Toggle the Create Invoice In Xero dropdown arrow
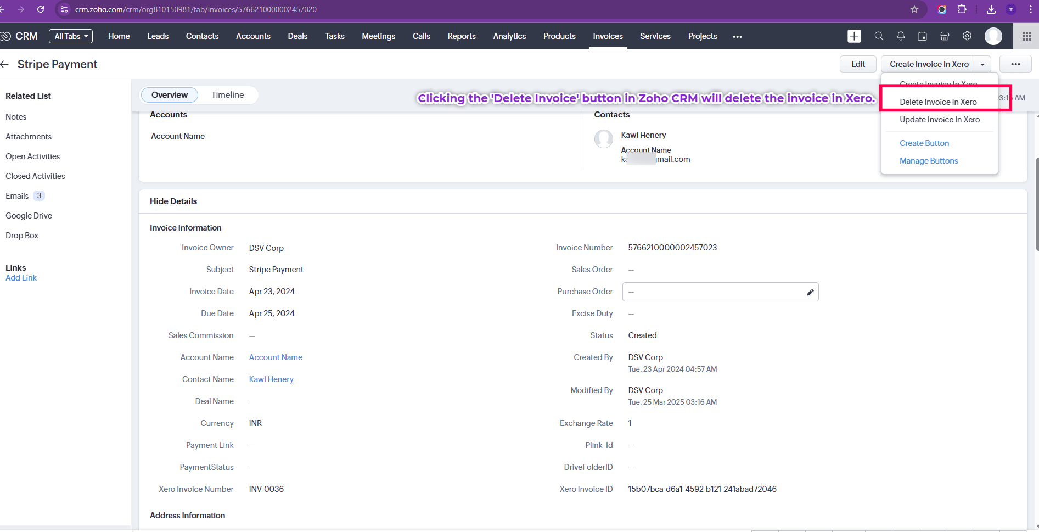The height and width of the screenshot is (532, 1039). coord(982,64)
